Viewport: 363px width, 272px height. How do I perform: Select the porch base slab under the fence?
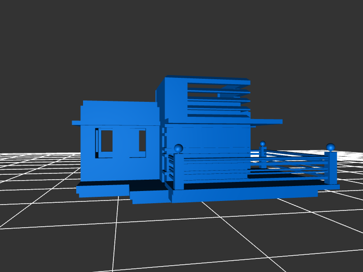[245, 193]
